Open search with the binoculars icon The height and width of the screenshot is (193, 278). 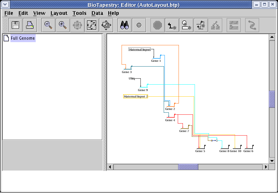coord(125,25)
